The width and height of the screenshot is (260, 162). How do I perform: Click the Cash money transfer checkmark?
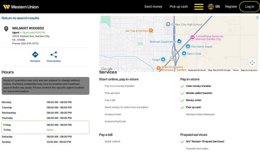[x=182, y=86]
